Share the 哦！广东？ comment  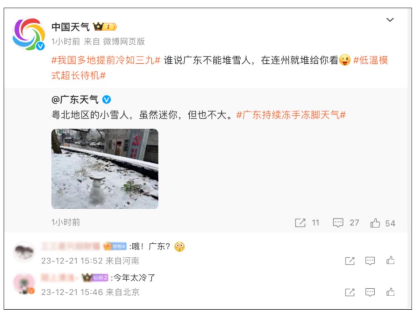[350, 261]
